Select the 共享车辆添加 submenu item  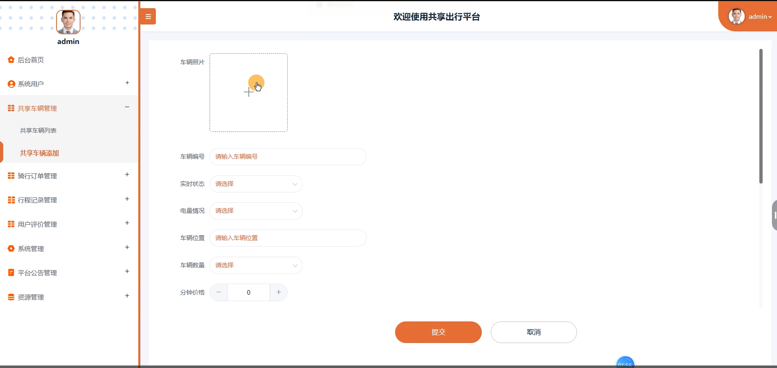[39, 153]
